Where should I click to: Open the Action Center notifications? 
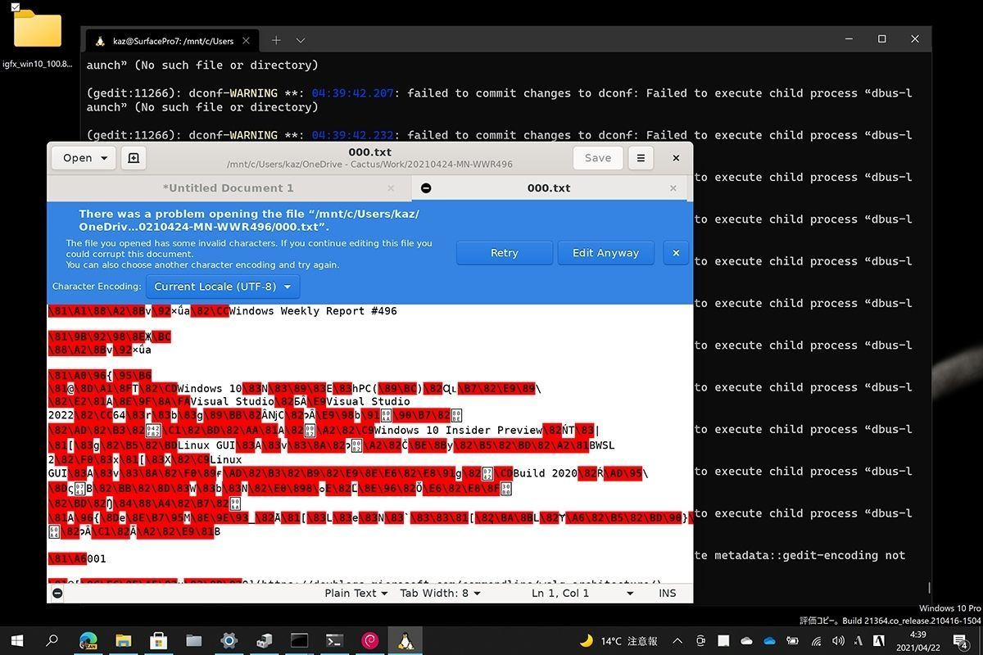click(963, 641)
